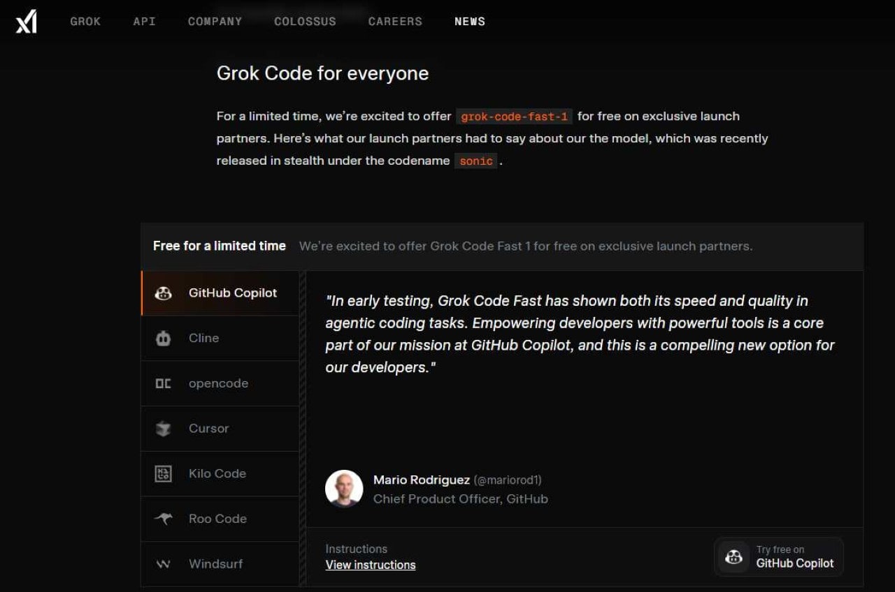This screenshot has width=895, height=592.
Task: Open the COMPANY page
Action: (x=215, y=22)
